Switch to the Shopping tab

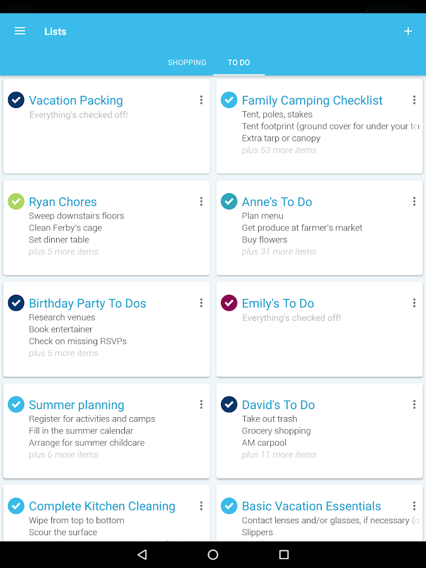187,62
